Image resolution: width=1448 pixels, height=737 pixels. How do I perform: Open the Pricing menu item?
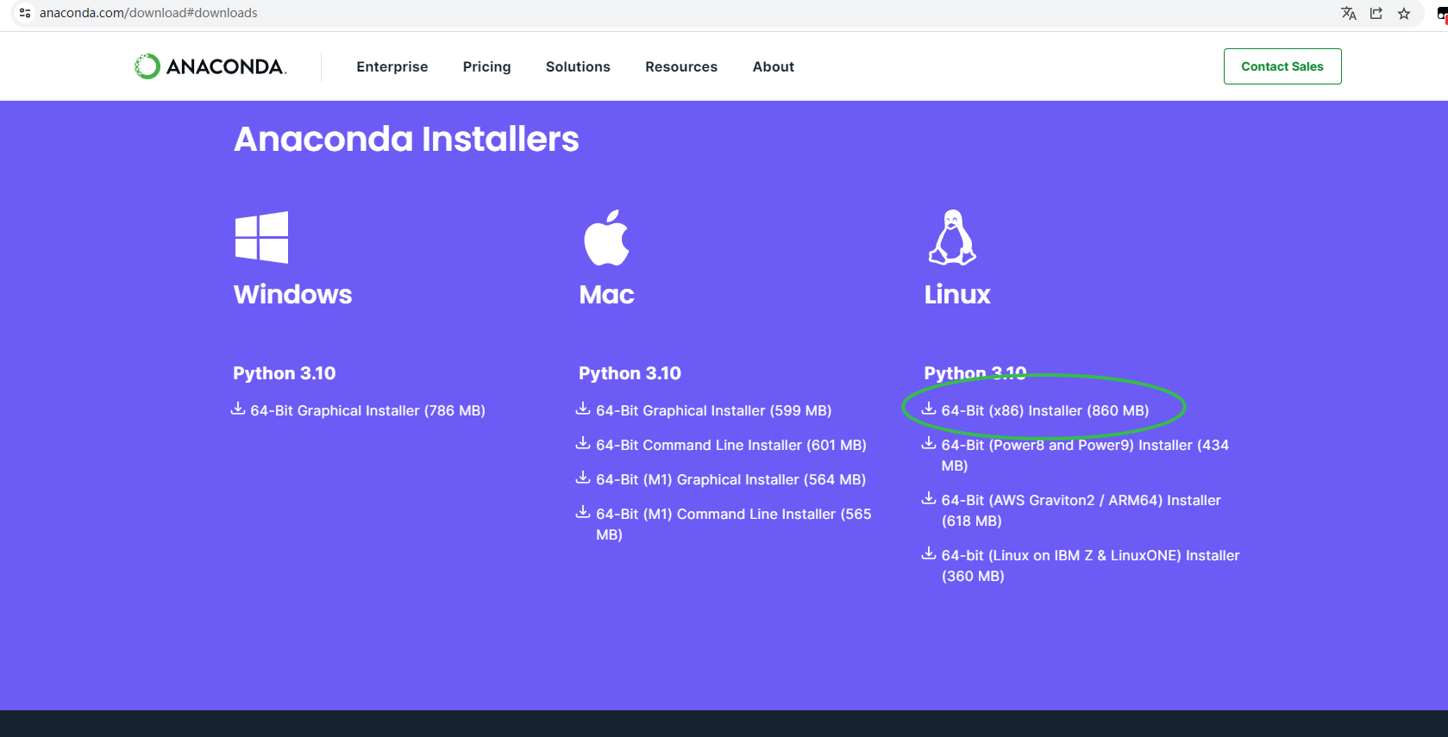point(486,66)
